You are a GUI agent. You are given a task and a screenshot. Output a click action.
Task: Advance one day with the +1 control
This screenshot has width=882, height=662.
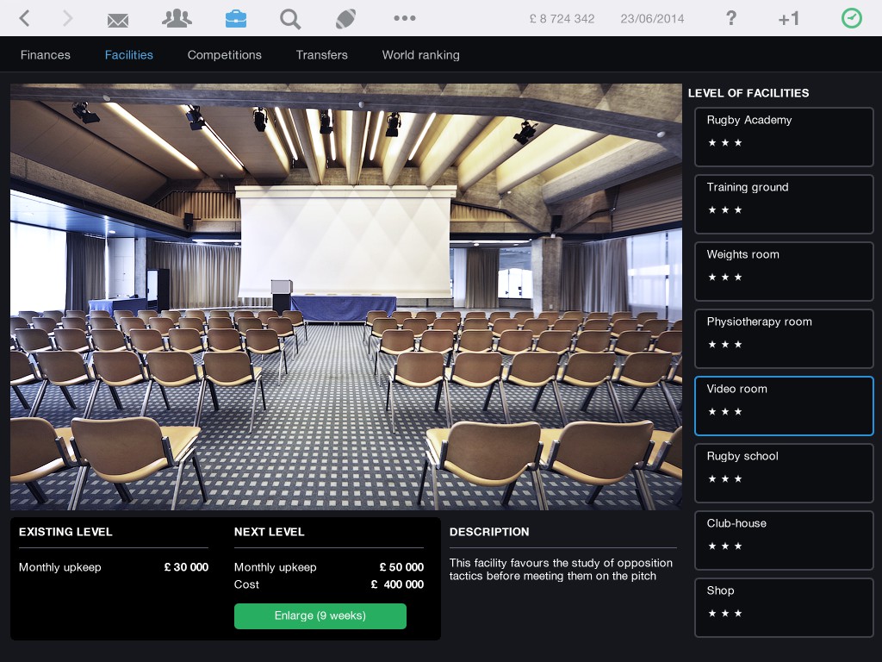[789, 18]
